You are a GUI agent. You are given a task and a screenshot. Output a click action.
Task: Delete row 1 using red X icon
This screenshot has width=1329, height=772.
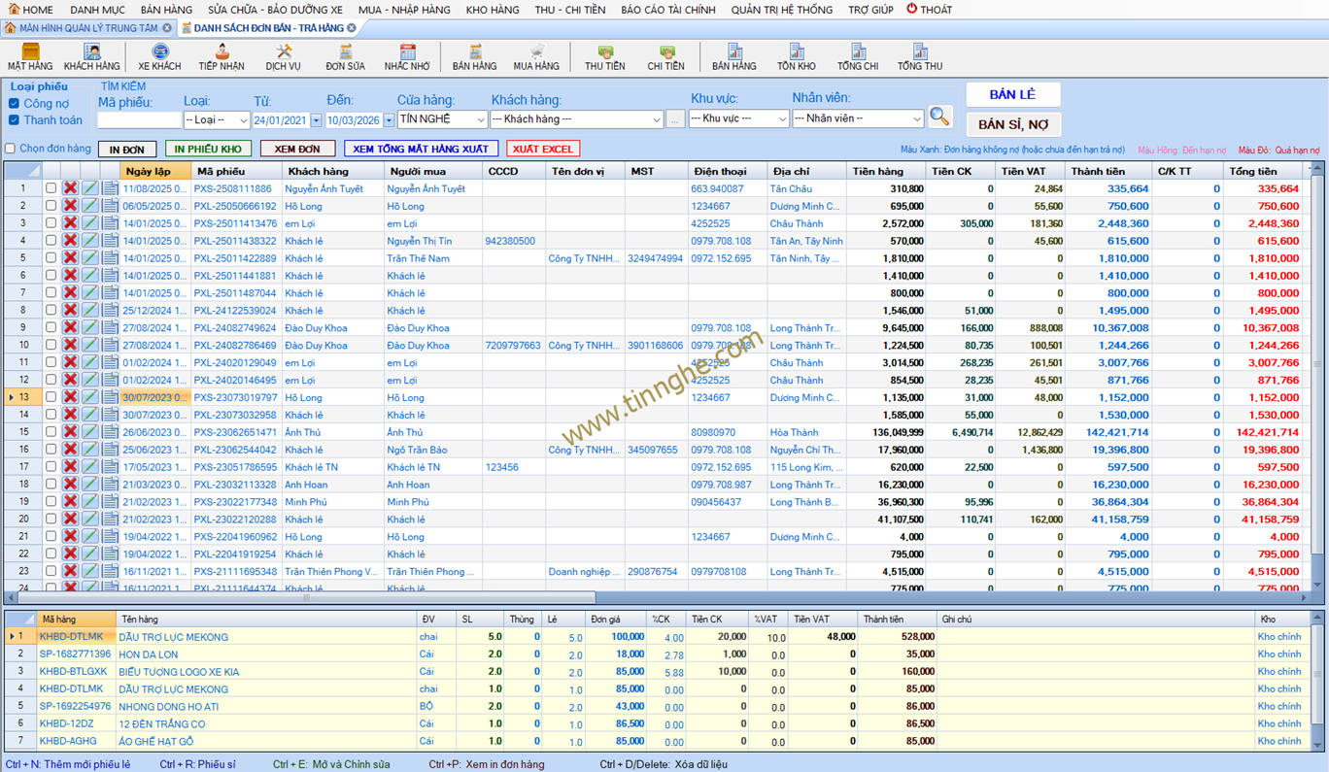[70, 188]
